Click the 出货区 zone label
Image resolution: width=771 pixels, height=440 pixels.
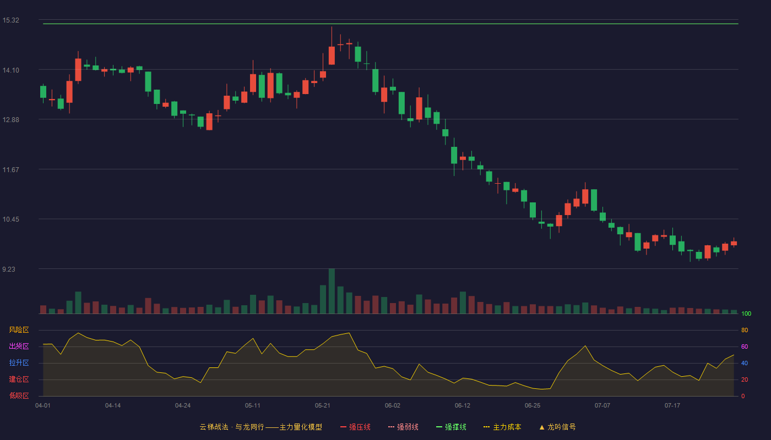coord(19,346)
